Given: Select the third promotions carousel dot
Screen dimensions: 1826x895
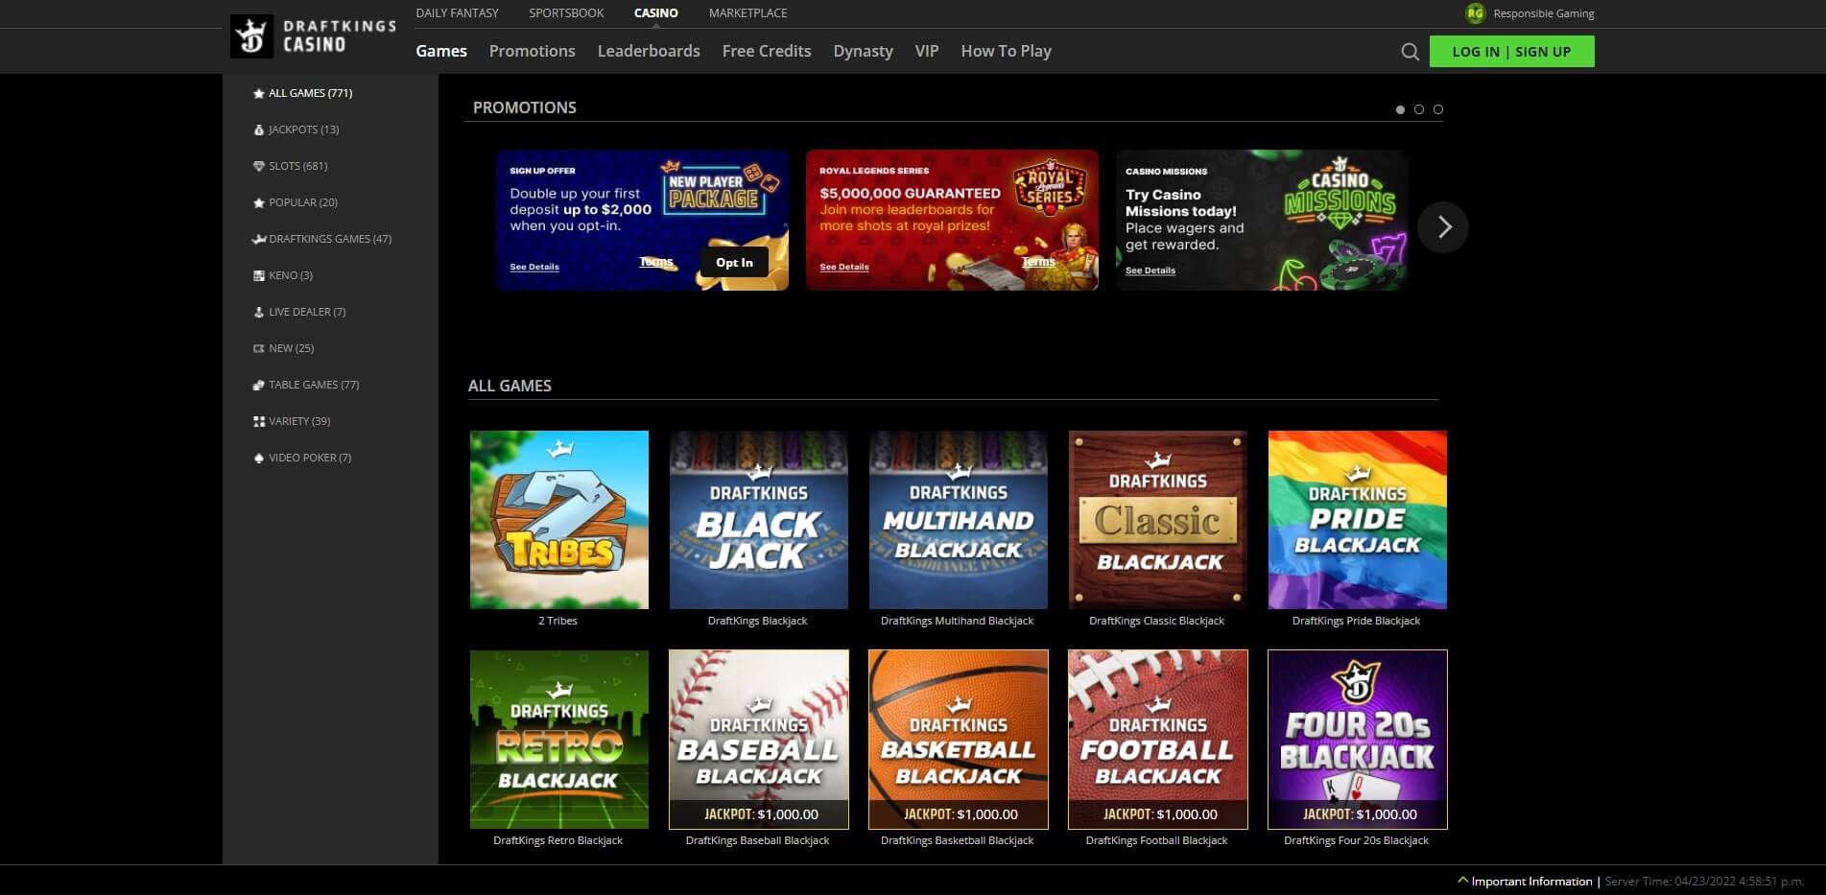Looking at the screenshot, I should (1437, 109).
